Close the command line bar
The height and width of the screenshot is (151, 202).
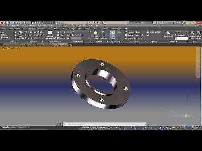[58, 124]
